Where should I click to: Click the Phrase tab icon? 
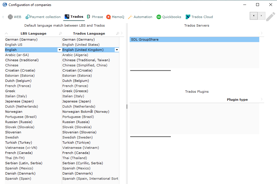click(89, 17)
